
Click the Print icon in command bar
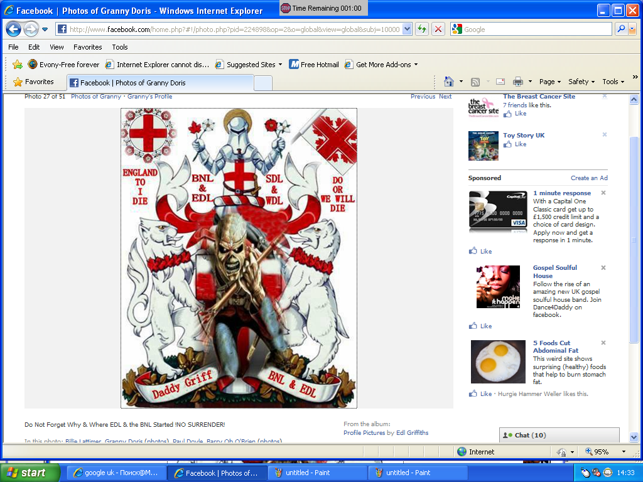518,82
